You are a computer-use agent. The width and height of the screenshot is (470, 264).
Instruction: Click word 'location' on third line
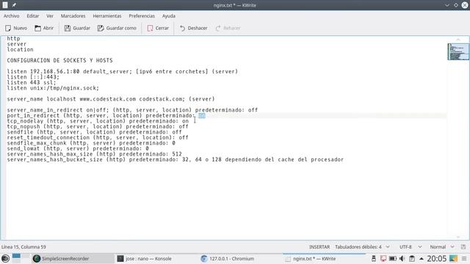coord(20,50)
